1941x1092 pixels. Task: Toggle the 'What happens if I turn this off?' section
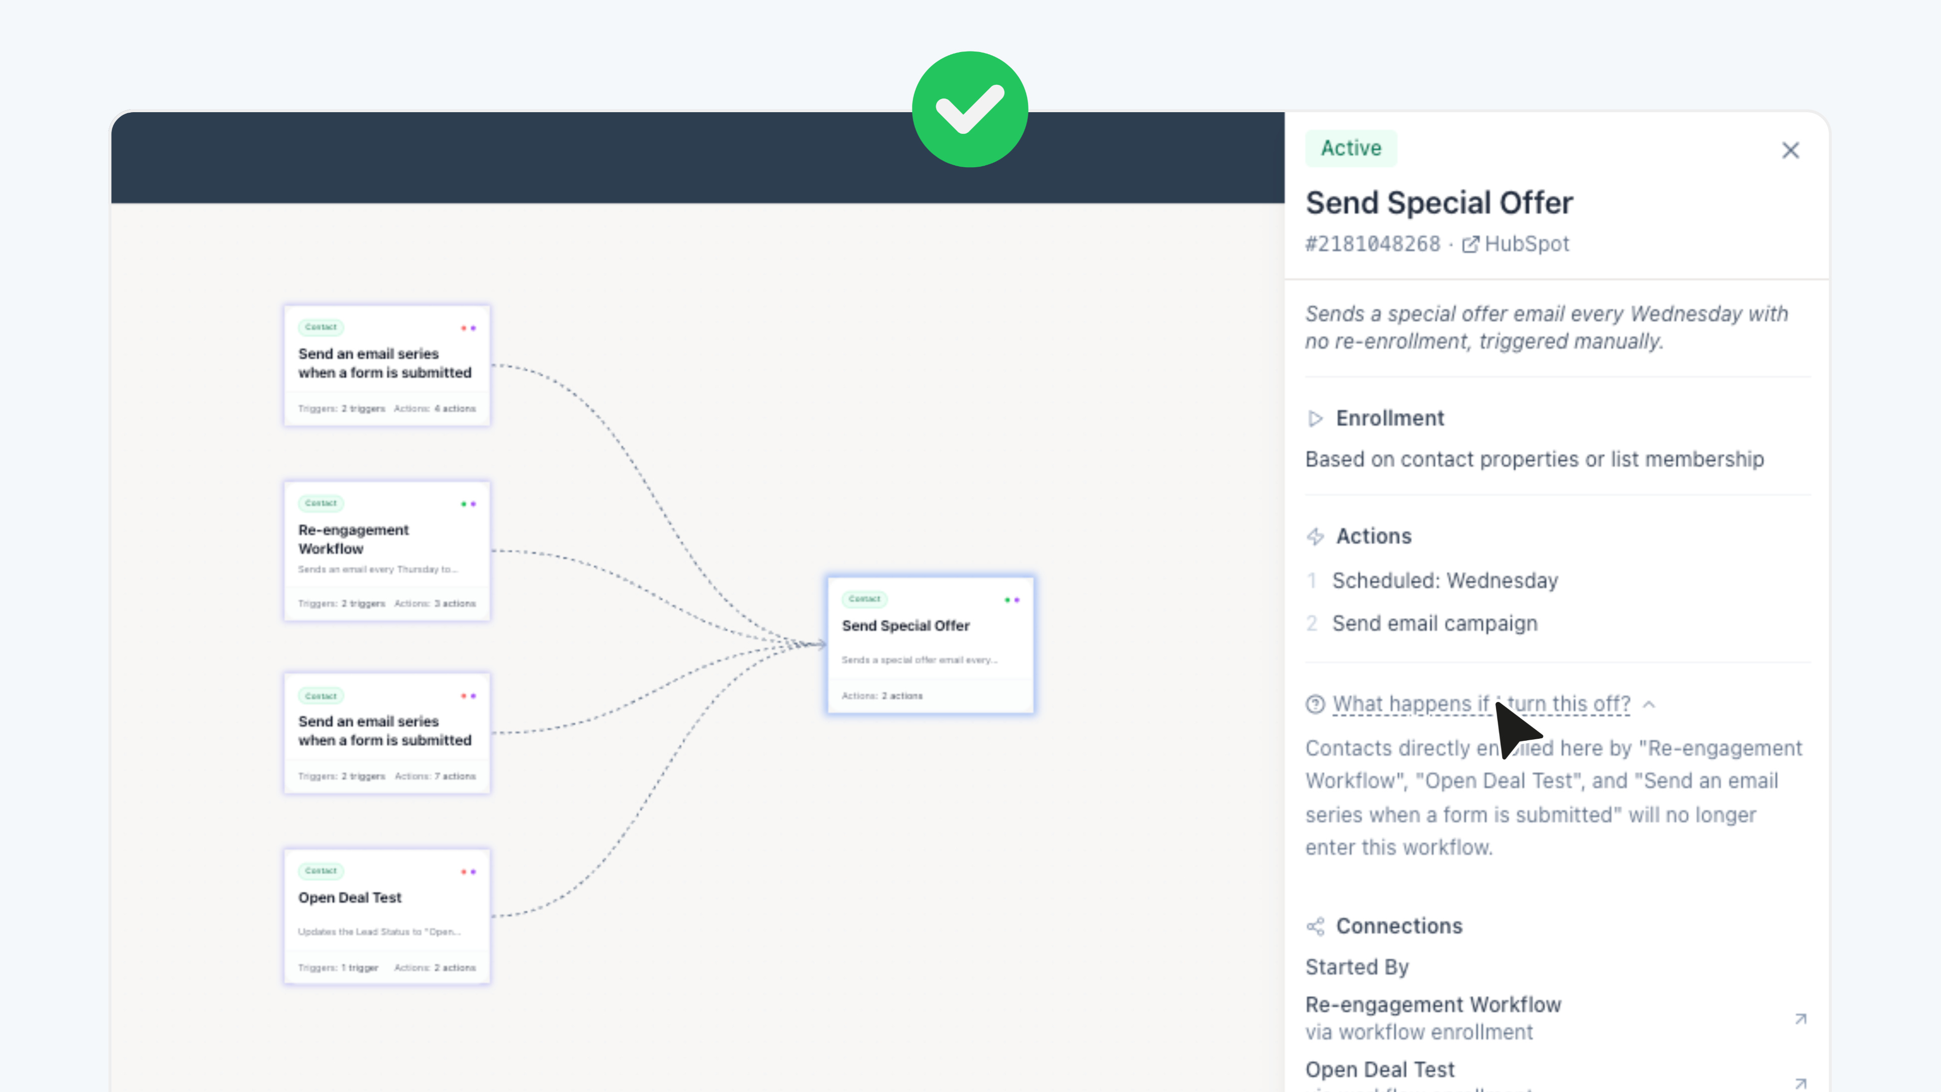click(1482, 704)
